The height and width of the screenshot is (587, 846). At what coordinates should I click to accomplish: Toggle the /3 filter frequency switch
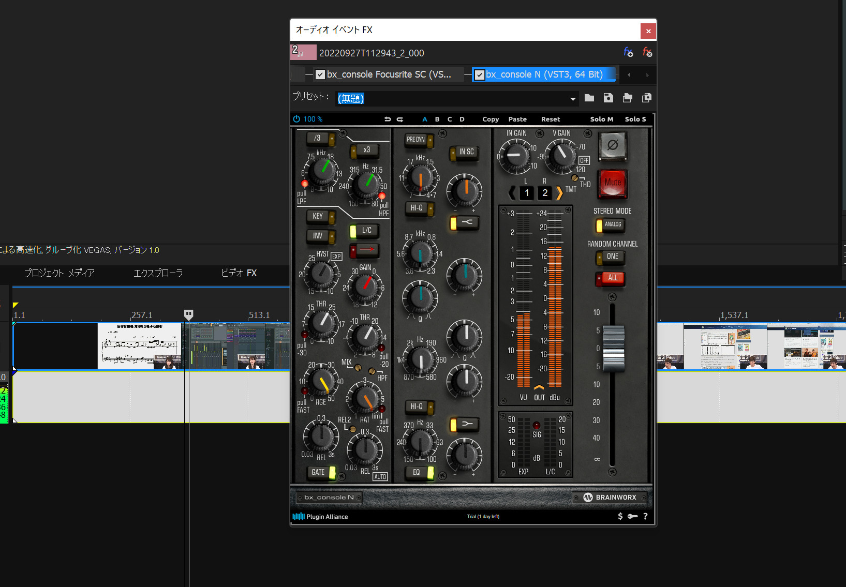(321, 138)
